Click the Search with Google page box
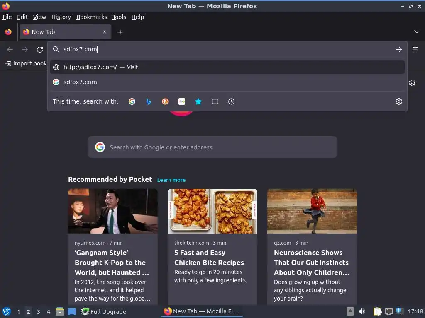The image size is (425, 318). point(212,147)
